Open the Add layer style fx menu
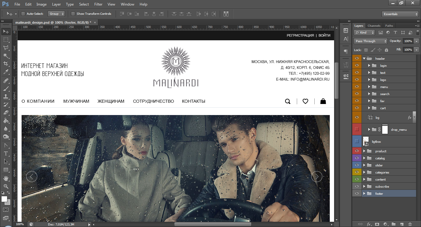The image size is (421, 227). click(x=369, y=224)
